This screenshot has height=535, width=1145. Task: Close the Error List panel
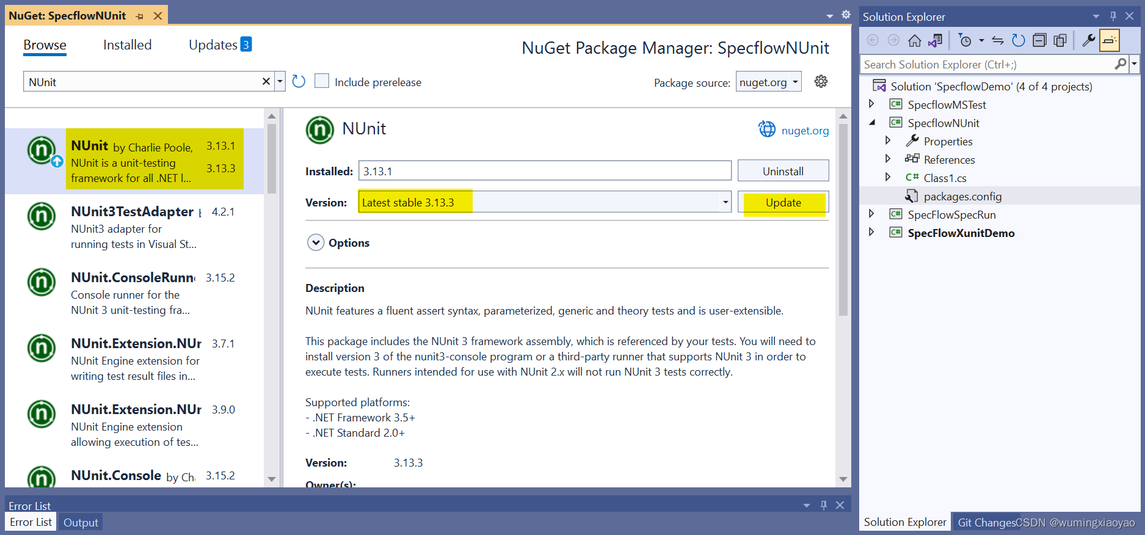pos(840,505)
